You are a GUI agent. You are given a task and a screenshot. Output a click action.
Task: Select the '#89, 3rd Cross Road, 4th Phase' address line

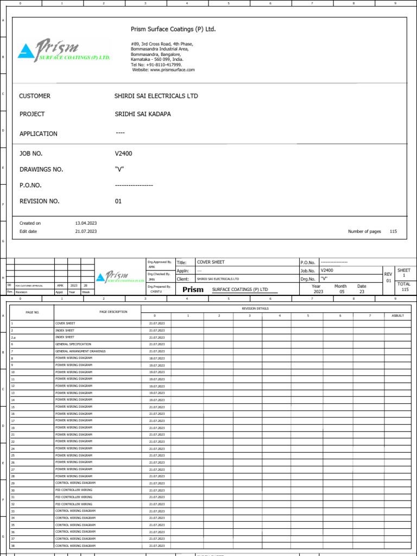(x=162, y=44)
